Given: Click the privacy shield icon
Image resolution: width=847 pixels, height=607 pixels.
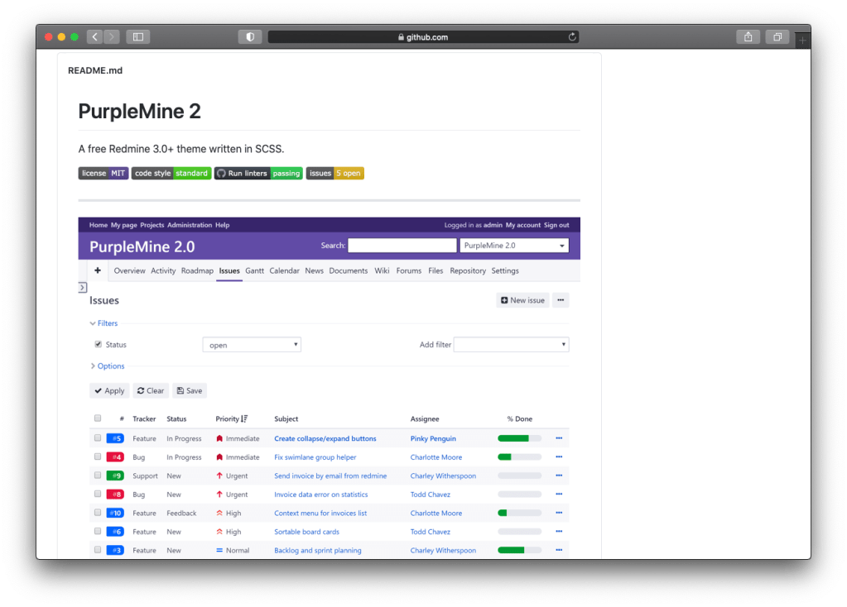Looking at the screenshot, I should point(249,36).
